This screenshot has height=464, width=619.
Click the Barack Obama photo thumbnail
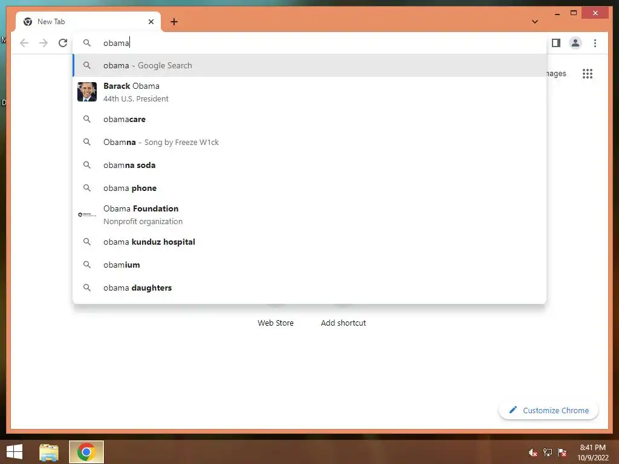point(87,92)
